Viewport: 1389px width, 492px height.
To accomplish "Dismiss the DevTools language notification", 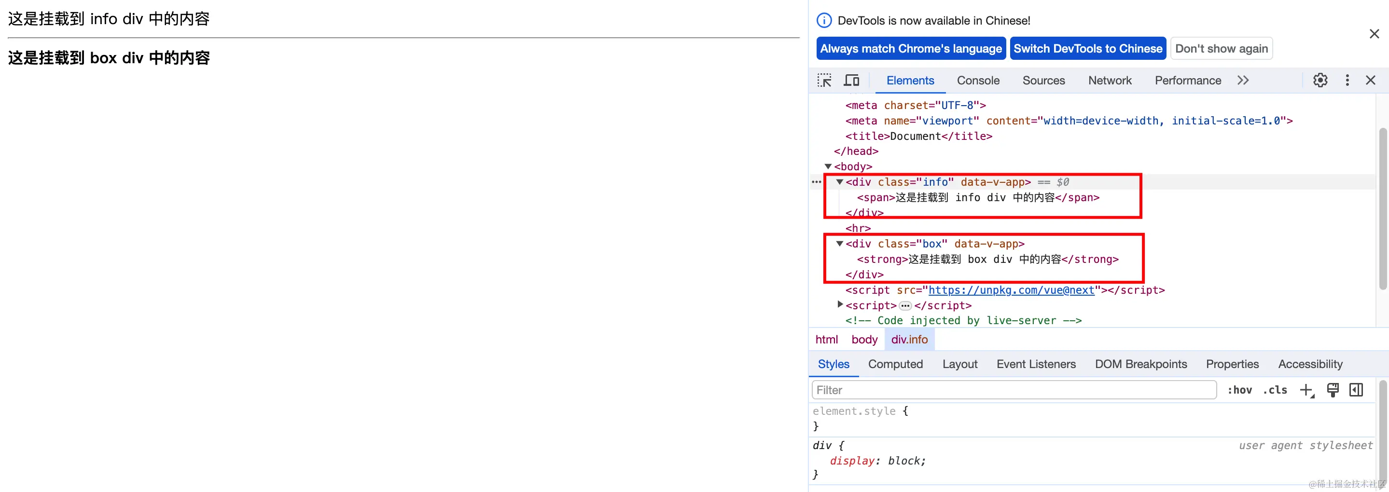I will (x=1375, y=34).
